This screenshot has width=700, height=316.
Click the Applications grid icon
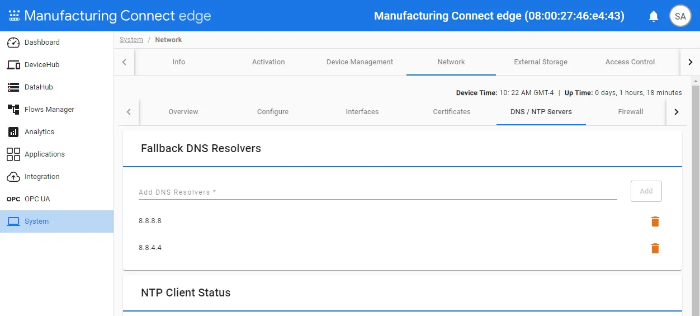(13, 154)
